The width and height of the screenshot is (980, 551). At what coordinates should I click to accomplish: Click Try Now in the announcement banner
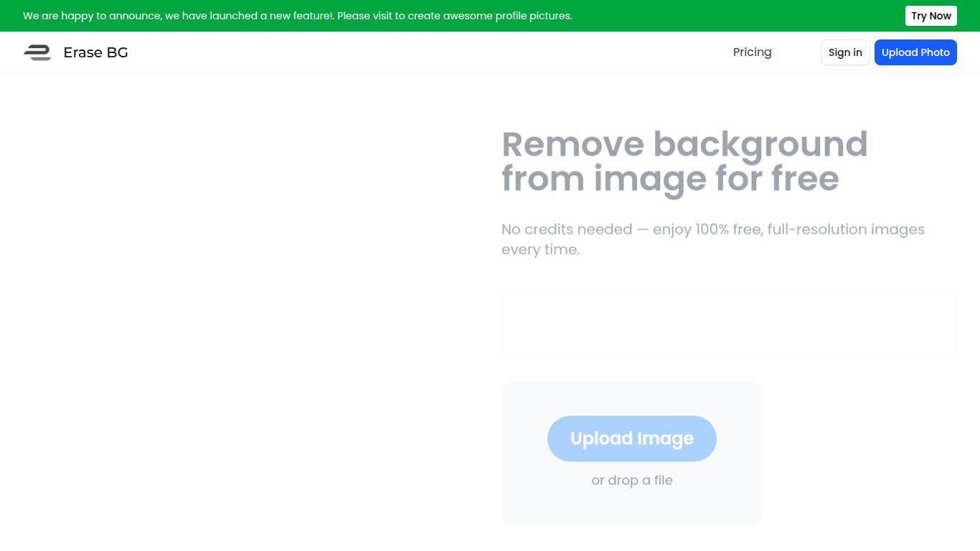(930, 15)
